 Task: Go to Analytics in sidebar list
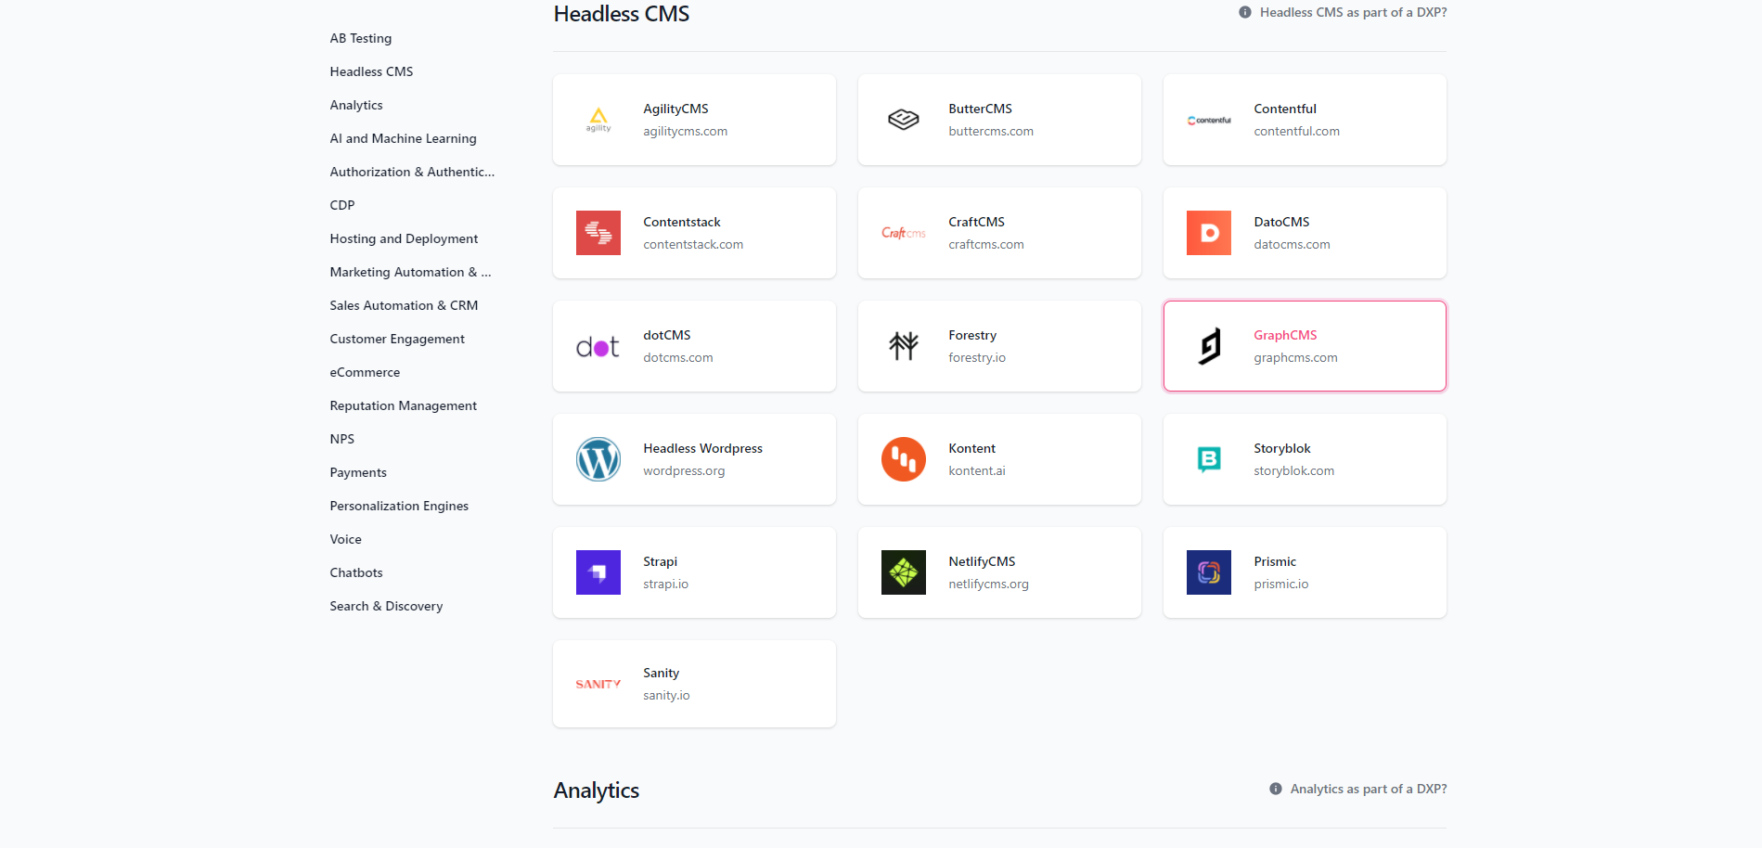point(356,105)
